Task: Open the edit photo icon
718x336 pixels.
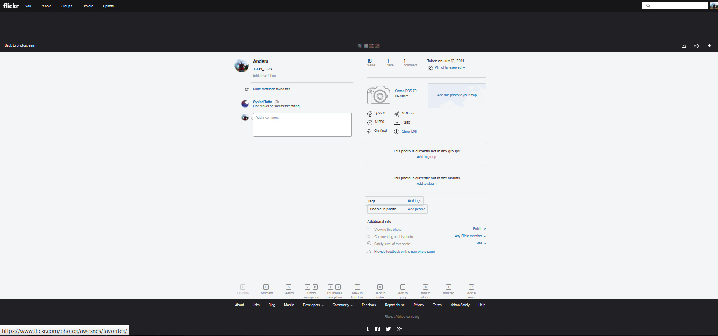Action: [x=684, y=46]
